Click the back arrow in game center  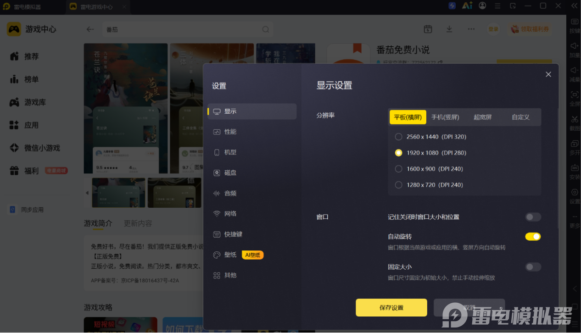tap(90, 29)
